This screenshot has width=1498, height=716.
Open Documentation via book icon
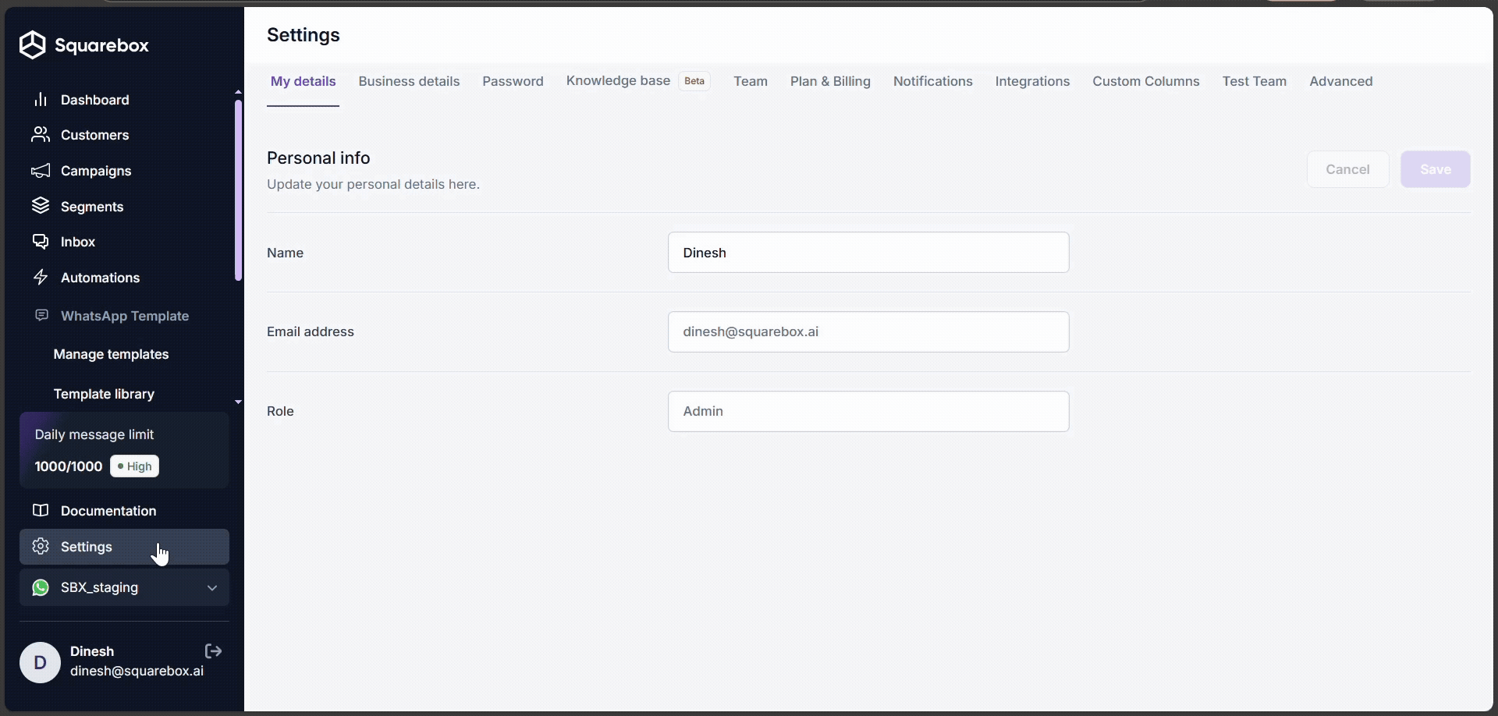[41, 511]
